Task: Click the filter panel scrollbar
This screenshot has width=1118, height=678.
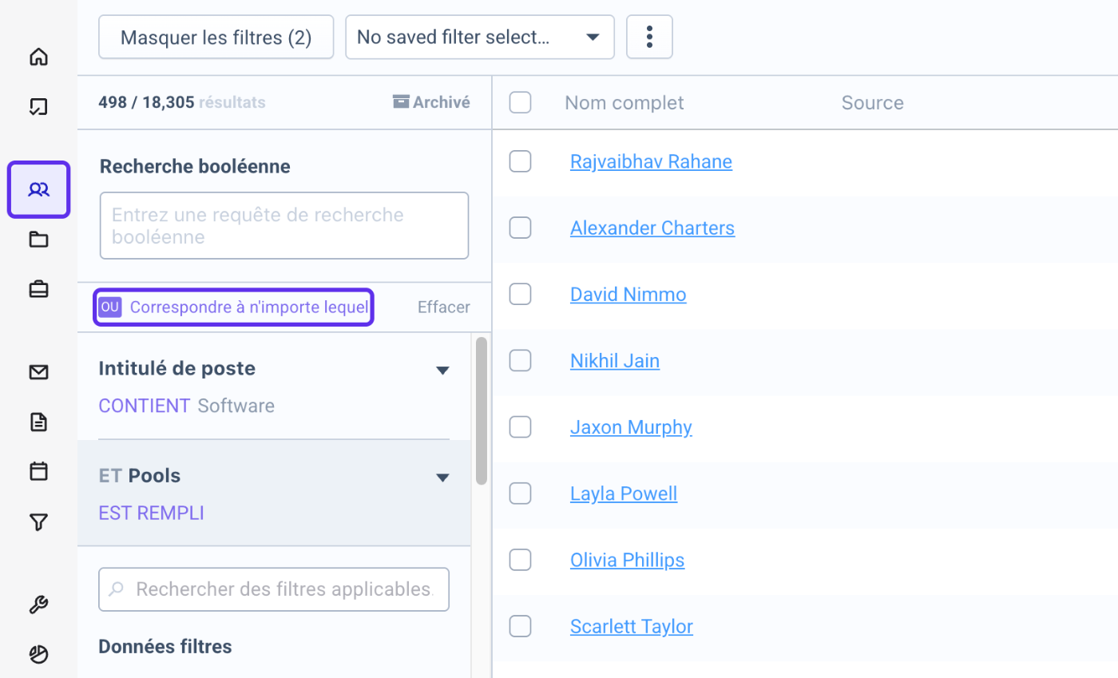Action: pos(481,410)
